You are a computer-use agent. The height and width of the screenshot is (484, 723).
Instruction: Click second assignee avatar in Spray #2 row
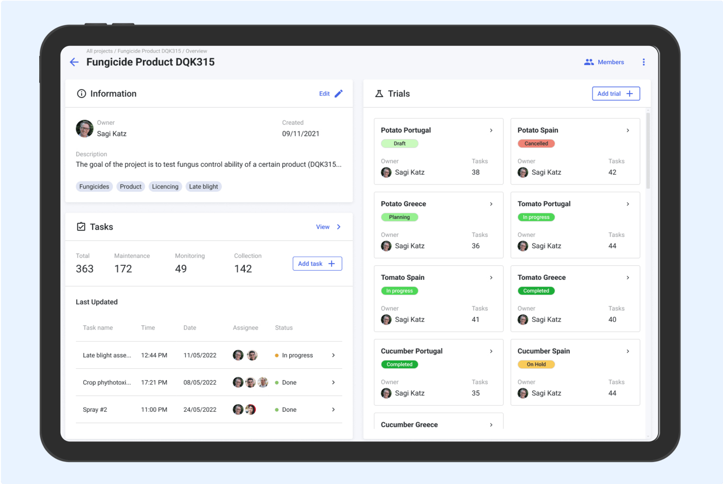251,410
